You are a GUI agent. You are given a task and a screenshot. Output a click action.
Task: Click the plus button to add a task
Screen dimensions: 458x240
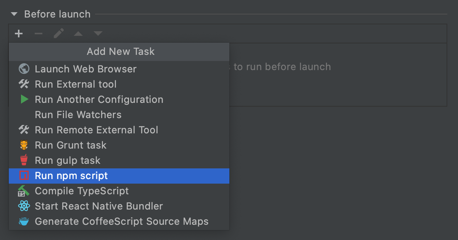click(x=18, y=34)
